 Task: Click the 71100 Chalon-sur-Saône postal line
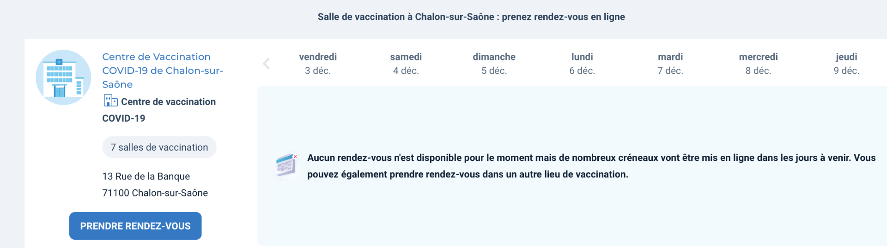pyautogui.click(x=155, y=193)
